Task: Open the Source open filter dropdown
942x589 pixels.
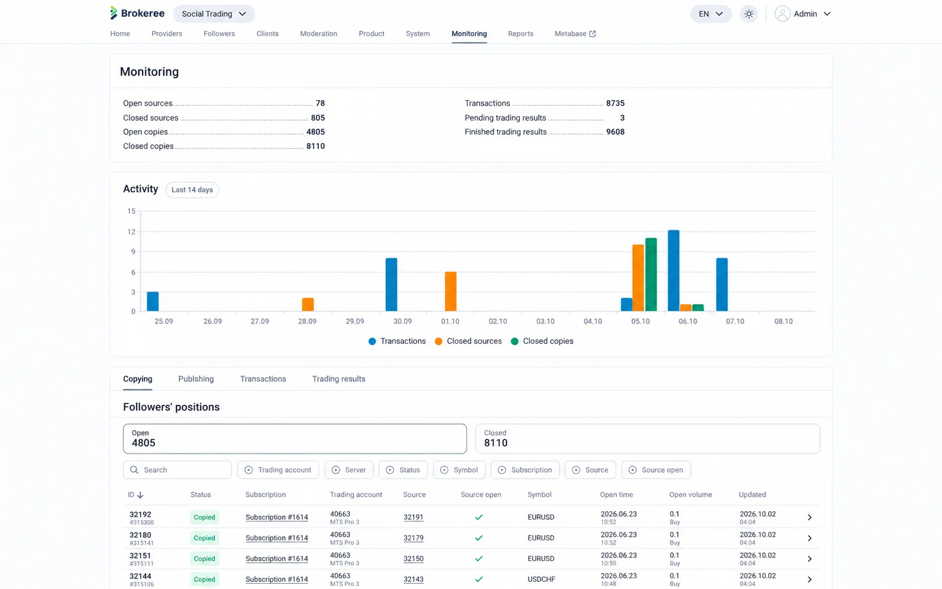Action: [656, 470]
